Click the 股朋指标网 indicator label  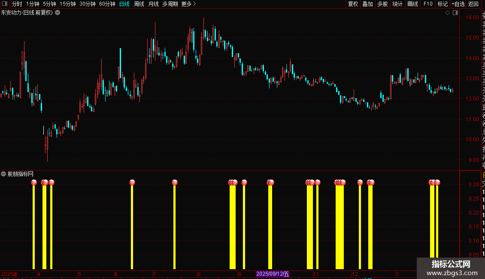pyautogui.click(x=21, y=174)
